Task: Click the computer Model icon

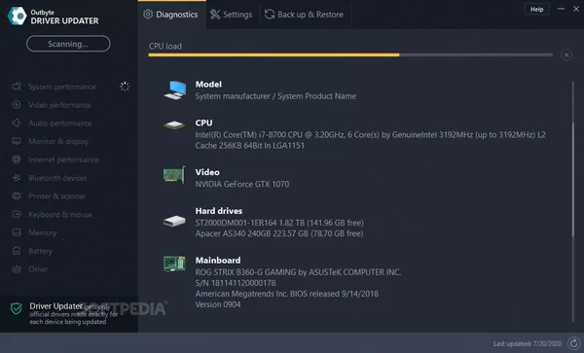Action: (174, 90)
